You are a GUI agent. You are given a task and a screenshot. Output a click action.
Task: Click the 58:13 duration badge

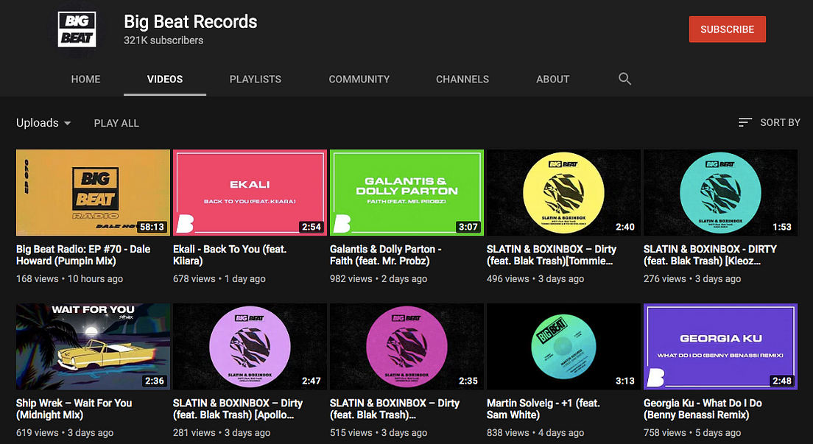click(x=152, y=227)
